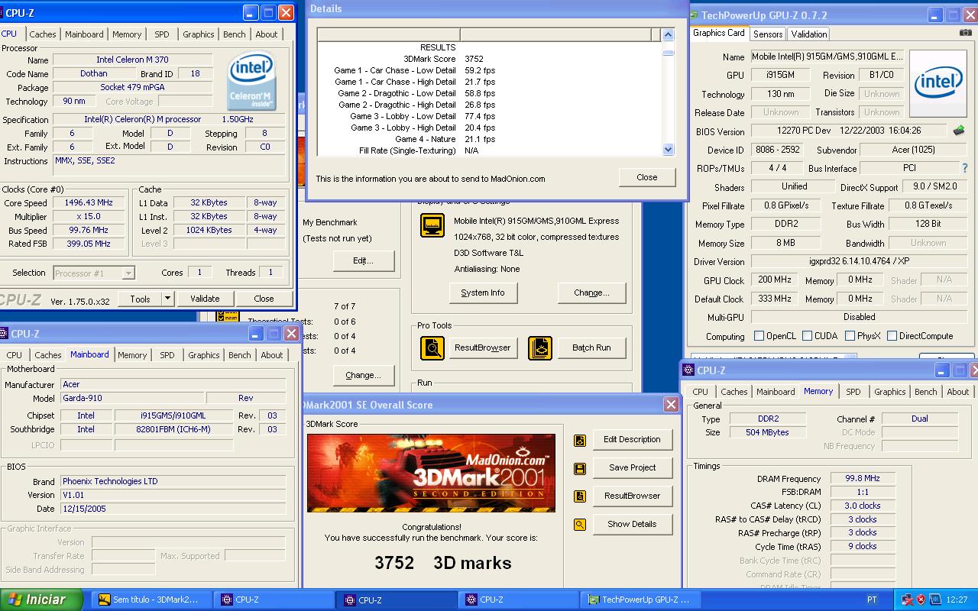Enable the PhysX checkbox

point(848,335)
